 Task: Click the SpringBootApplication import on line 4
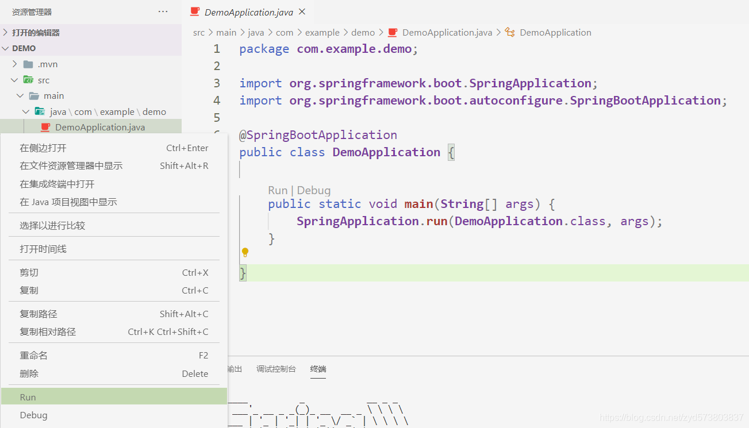(483, 101)
